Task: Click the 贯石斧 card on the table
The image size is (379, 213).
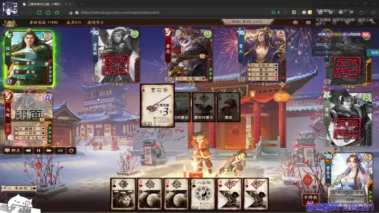Action: [157, 105]
